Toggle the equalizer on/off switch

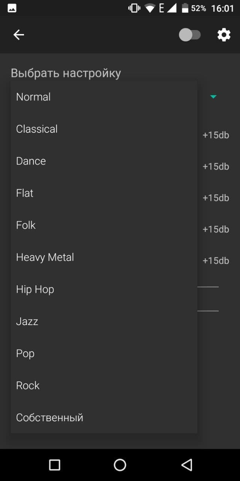[190, 35]
